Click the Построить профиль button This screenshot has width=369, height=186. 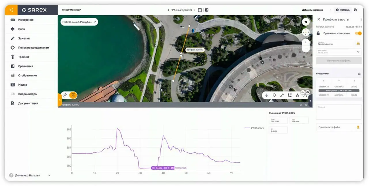pos(339,61)
